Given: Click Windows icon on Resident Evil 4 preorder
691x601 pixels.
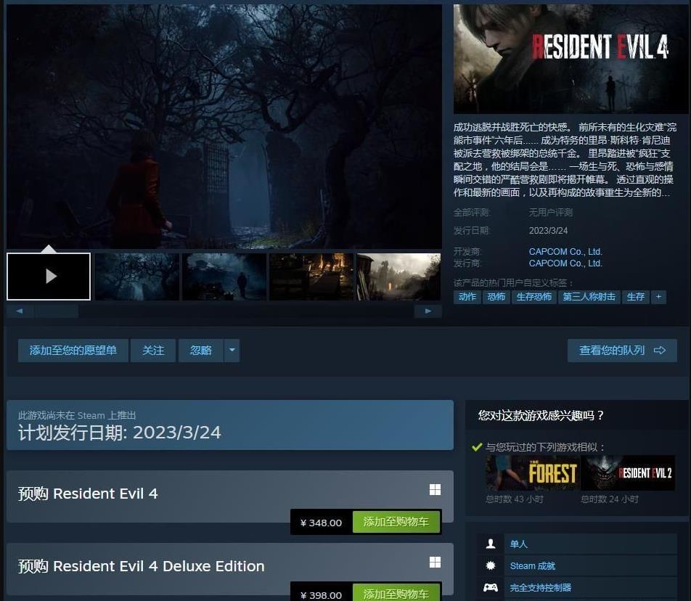Looking at the screenshot, I should click(435, 490).
